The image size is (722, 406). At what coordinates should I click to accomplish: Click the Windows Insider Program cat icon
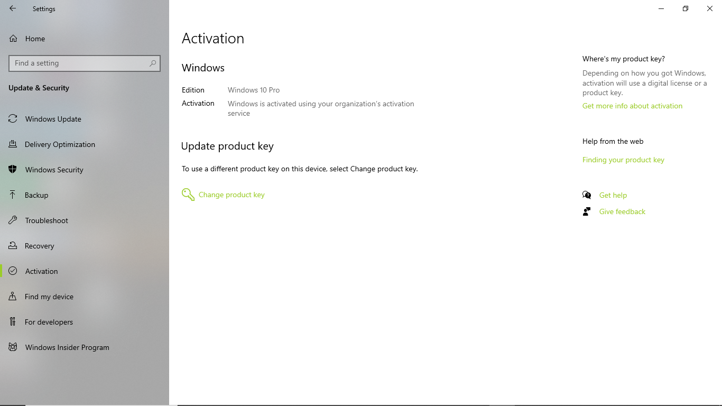tap(13, 347)
